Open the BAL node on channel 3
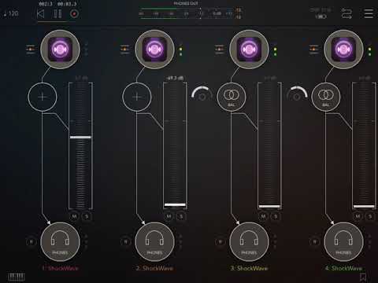Screen dimensions: 378x283 pos(232,97)
